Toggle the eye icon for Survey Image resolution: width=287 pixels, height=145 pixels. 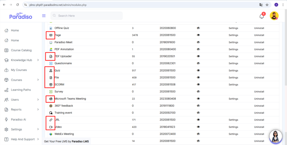pos(198,92)
